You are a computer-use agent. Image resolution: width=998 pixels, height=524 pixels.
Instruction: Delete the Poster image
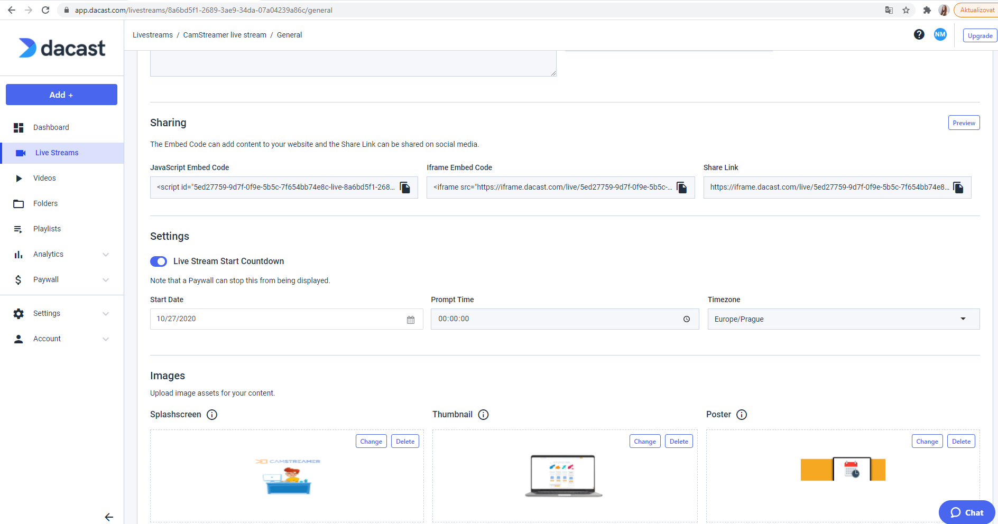(961, 441)
